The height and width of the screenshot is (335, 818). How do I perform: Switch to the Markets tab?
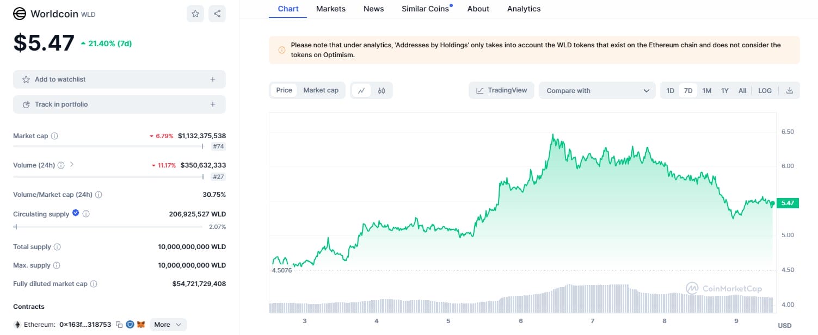coord(330,9)
